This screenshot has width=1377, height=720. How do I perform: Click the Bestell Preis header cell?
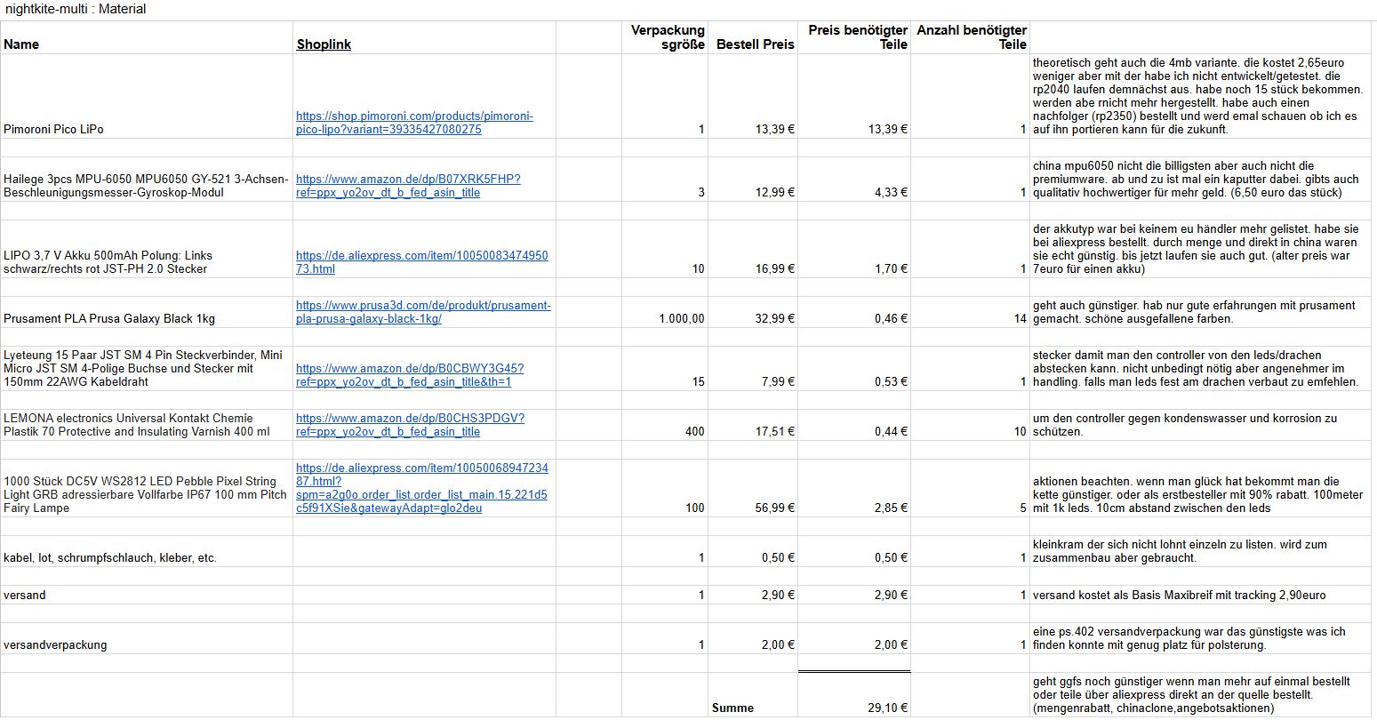[755, 44]
